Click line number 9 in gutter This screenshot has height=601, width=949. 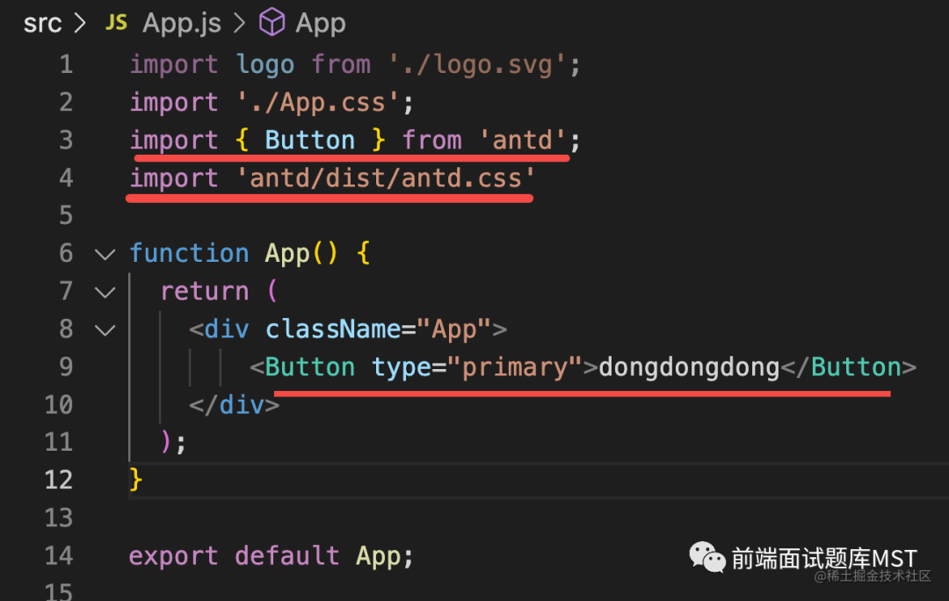tap(66, 367)
